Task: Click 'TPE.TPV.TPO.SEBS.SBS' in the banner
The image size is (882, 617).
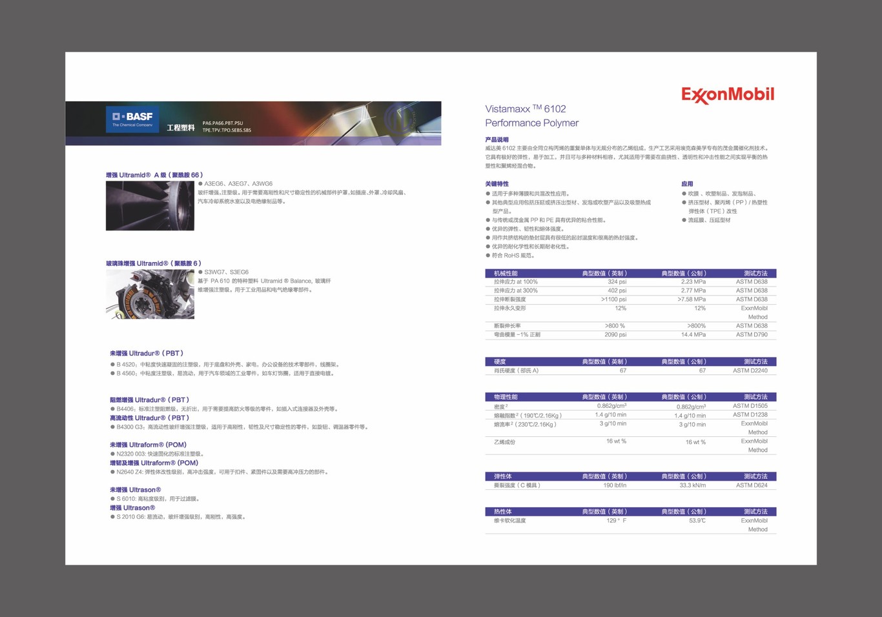Action: 227,130
